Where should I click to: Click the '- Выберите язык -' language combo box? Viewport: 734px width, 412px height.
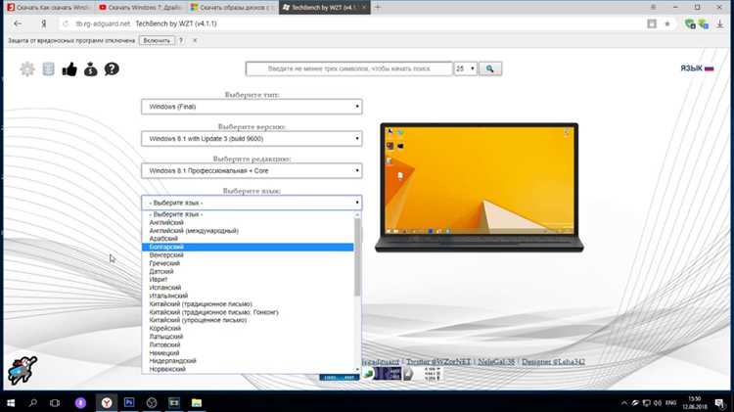[252, 203]
